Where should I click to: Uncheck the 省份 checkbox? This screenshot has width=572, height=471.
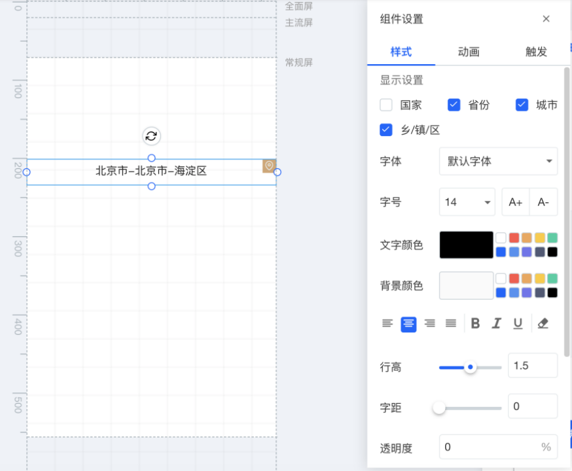(x=454, y=105)
